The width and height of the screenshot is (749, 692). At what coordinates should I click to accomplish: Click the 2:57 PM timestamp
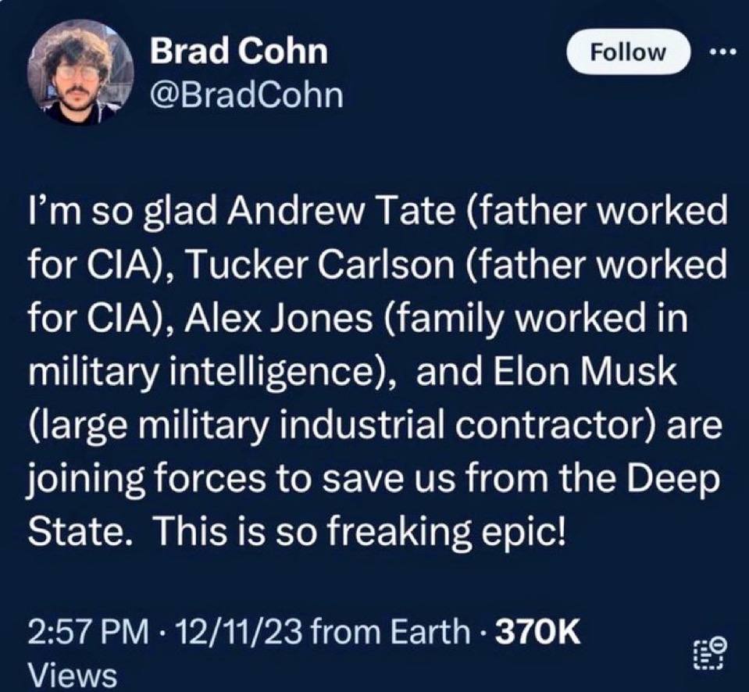[x=88, y=631]
